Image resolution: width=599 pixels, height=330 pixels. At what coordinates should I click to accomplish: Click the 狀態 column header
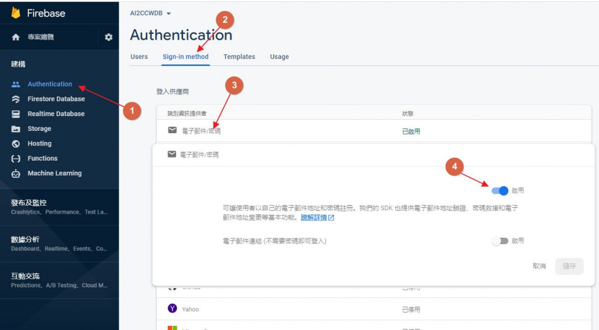pyautogui.click(x=408, y=113)
